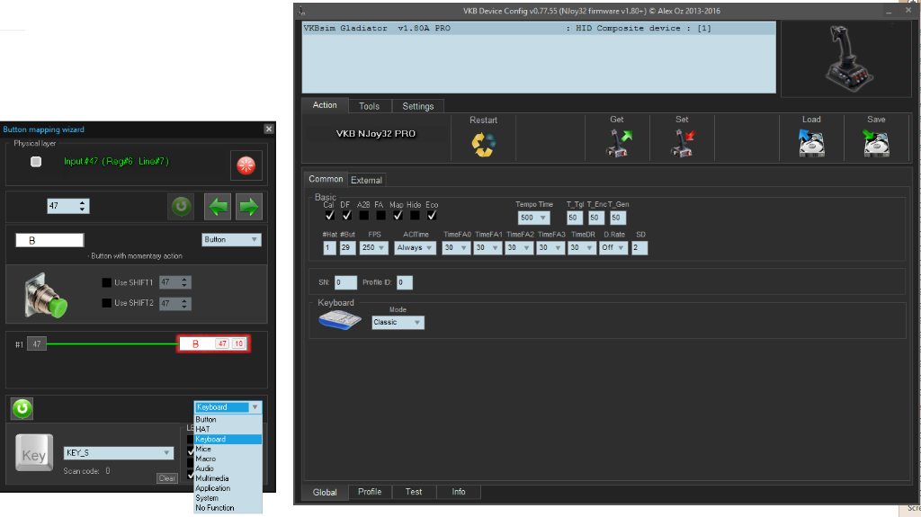Click the Key keycap icon
The image size is (921, 517).
pyautogui.click(x=33, y=452)
